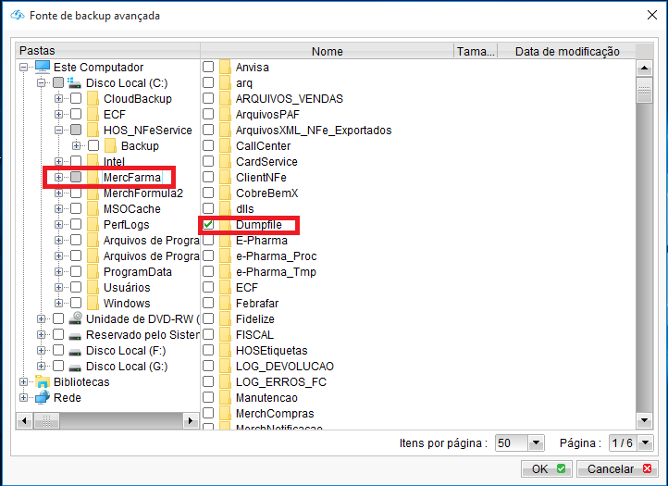
Task: Click the CloudBackup folder icon in tree
Action: coord(93,99)
